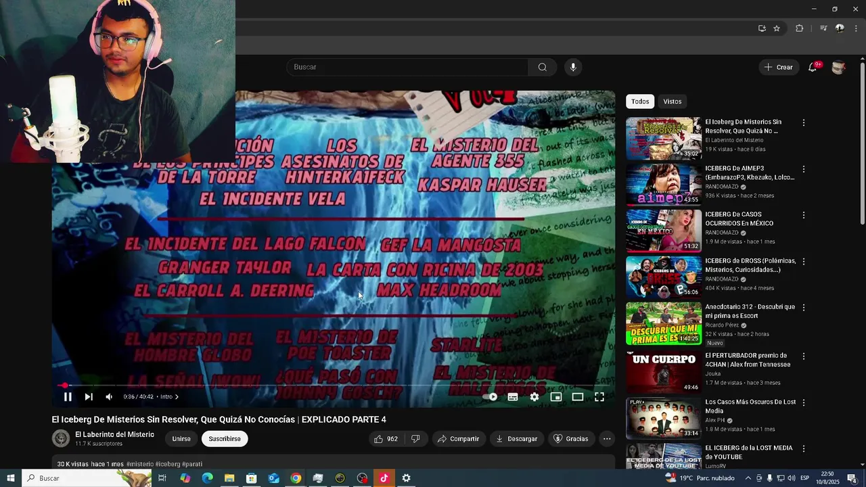Viewport: 866px width, 487px height.
Task: Pause the video playback
Action: pos(68,397)
